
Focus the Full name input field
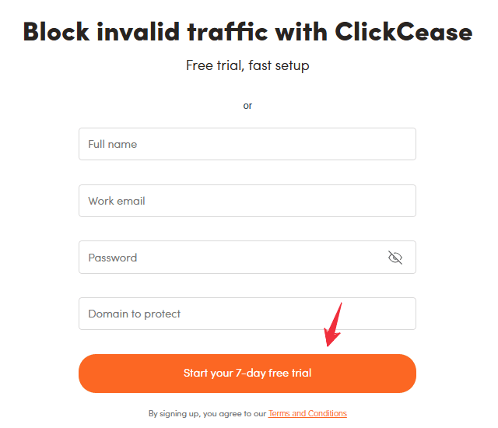[x=247, y=144]
